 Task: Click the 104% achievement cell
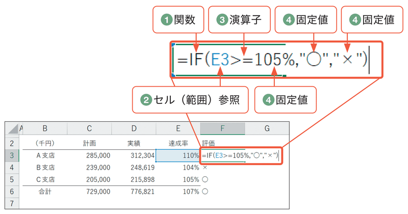click(178, 168)
